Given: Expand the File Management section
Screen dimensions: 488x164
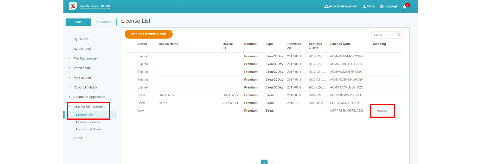Looking at the screenshot, I should (x=86, y=58).
